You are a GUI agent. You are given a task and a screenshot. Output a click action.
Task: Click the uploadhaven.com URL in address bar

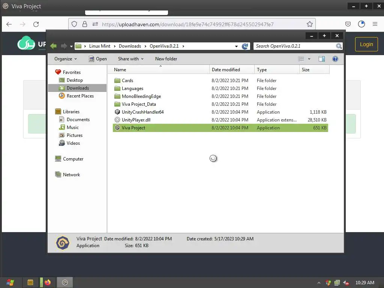click(187, 24)
